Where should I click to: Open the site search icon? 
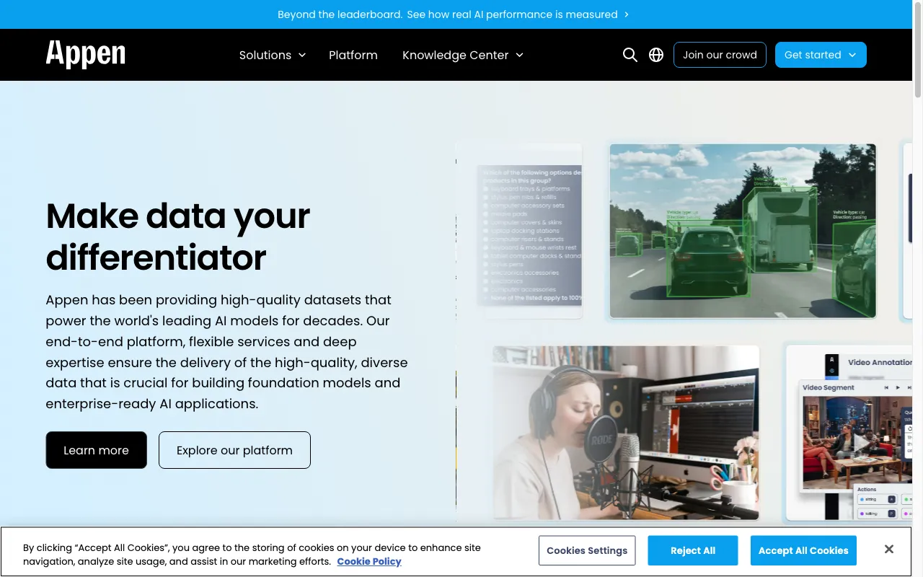tap(630, 55)
